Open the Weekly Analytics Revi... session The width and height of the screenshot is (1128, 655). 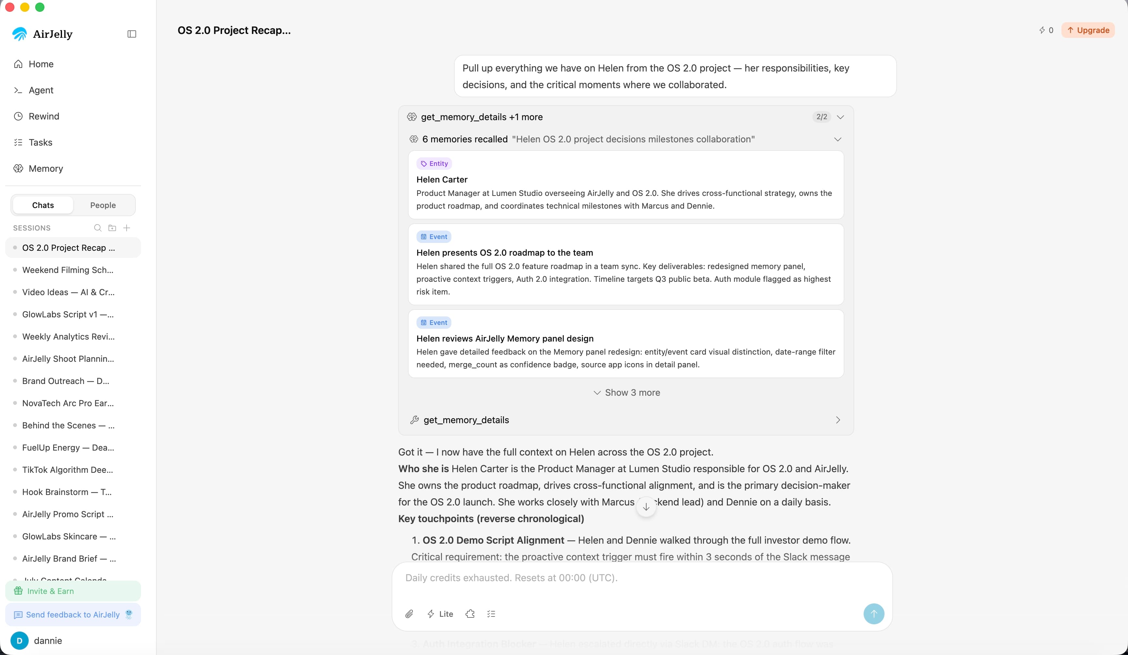pos(73,337)
